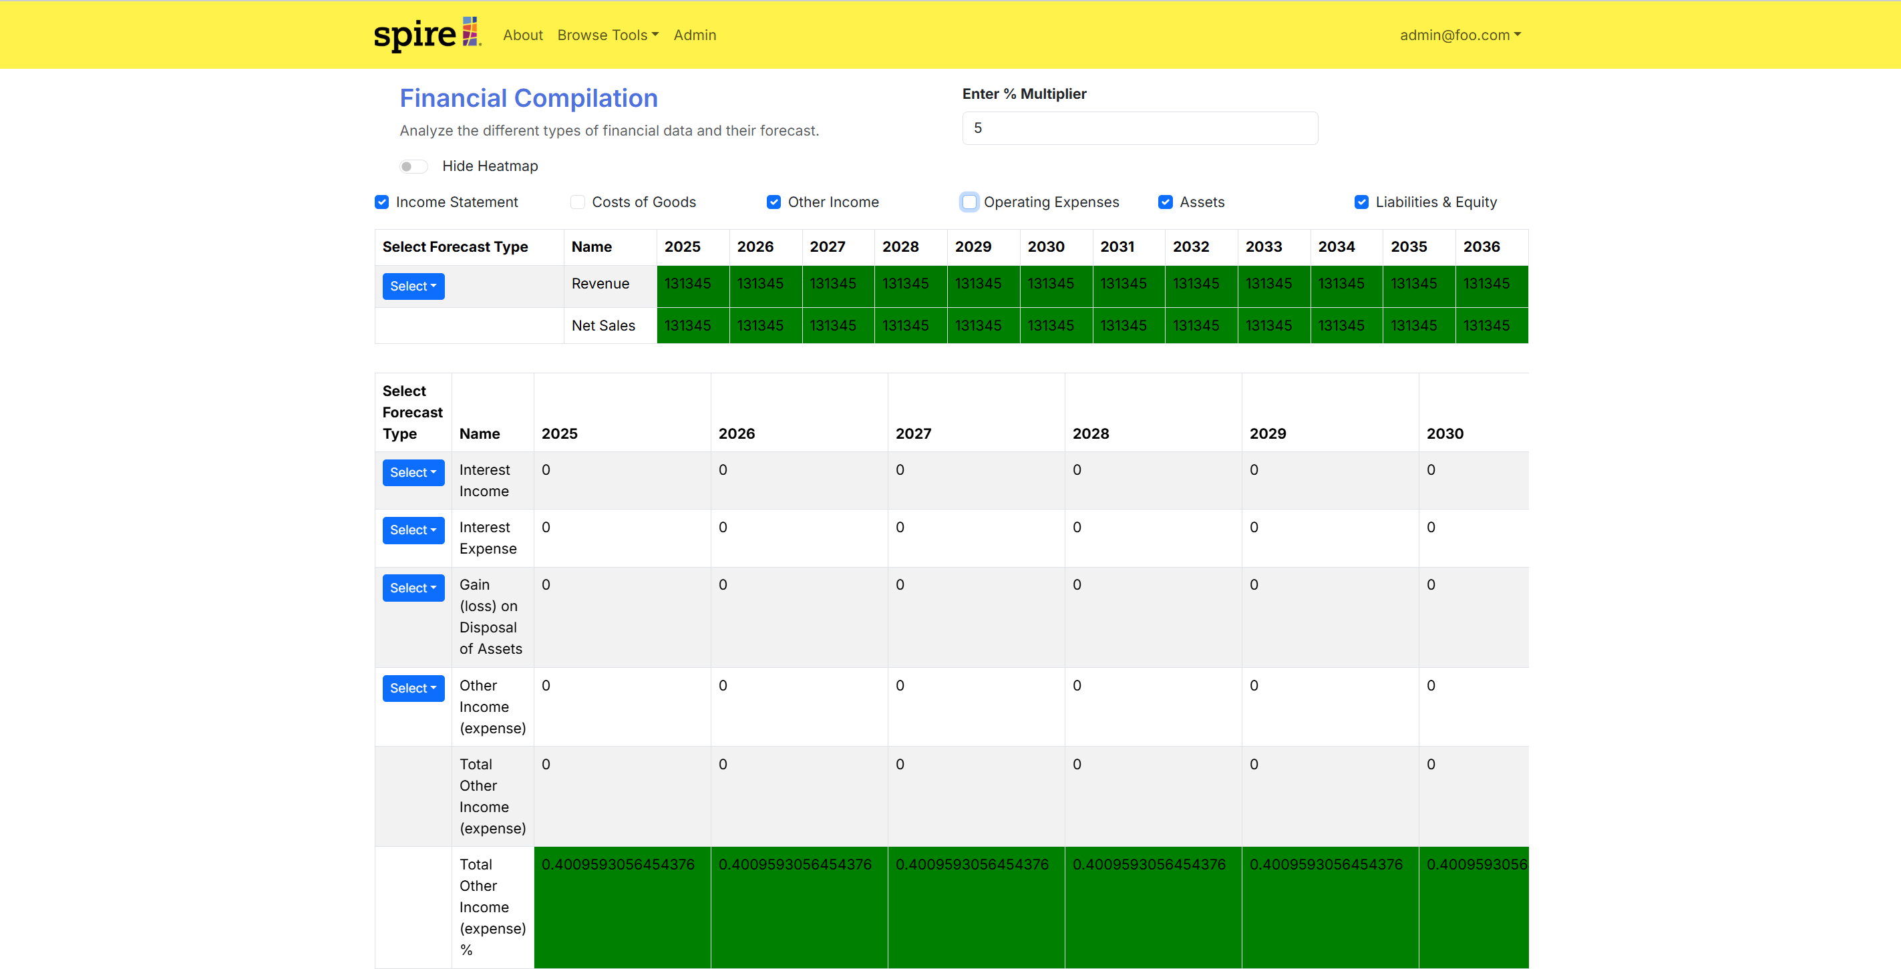The width and height of the screenshot is (1901, 969).
Task: Uncheck the Liabilities & Equity checkbox
Action: [x=1361, y=202]
